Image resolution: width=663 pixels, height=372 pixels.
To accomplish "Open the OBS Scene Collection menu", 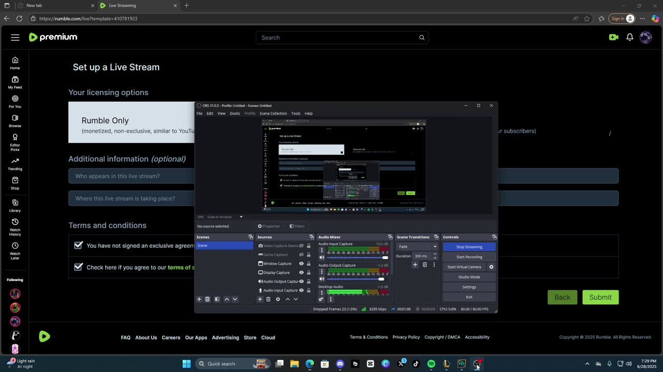I will (273, 113).
